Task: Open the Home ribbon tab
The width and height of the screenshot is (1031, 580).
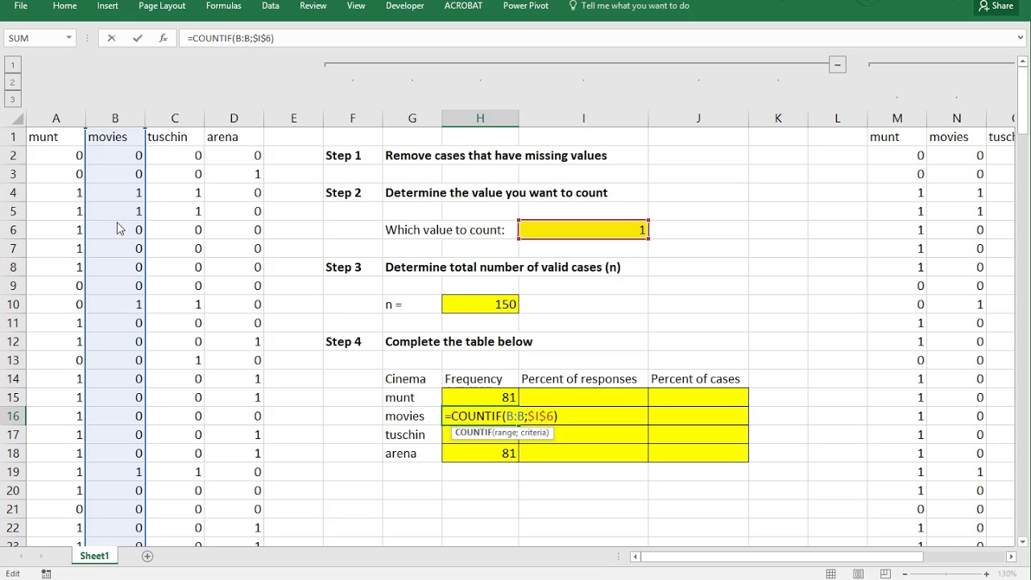Action: point(64,6)
